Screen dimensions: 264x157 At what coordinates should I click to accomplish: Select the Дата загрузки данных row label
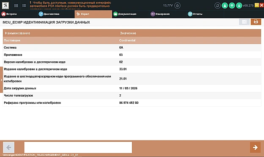point(20,88)
